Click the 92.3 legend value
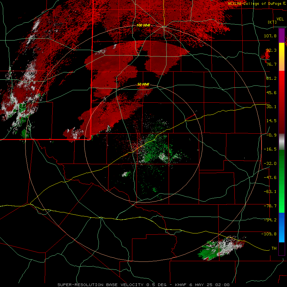Viewport: 287px width, 287px height. pyautogui.click(x=271, y=50)
